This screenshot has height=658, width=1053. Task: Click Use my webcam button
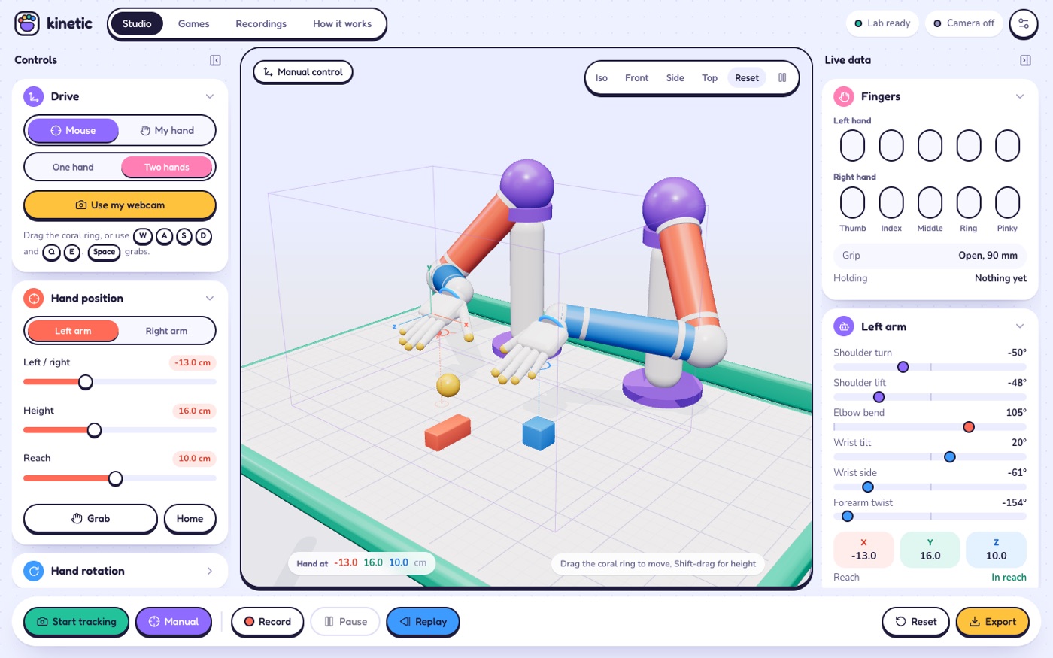(x=120, y=205)
